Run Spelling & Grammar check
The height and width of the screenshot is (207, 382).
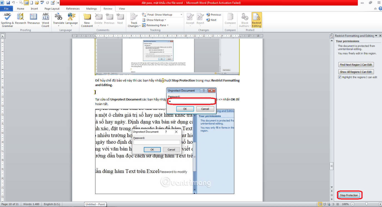[8, 20]
